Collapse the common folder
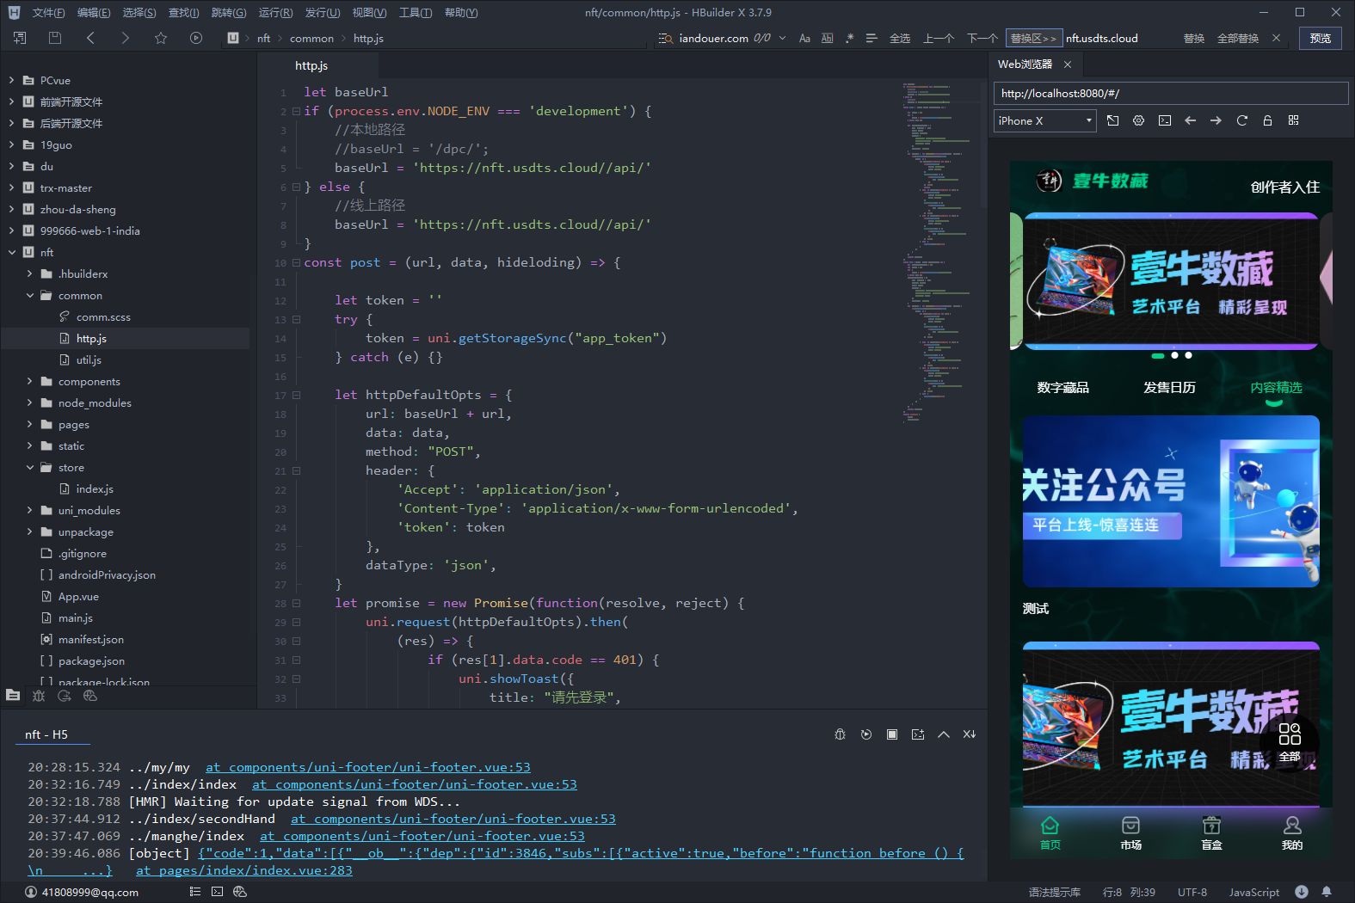The height and width of the screenshot is (903, 1355). coord(29,295)
